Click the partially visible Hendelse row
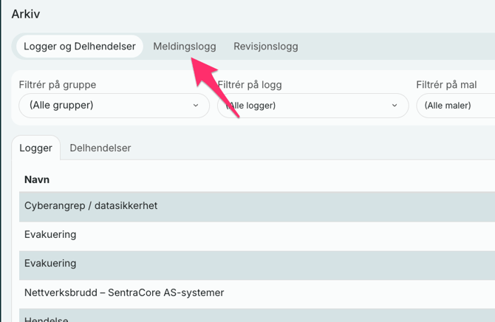495x322 pixels. (47, 318)
